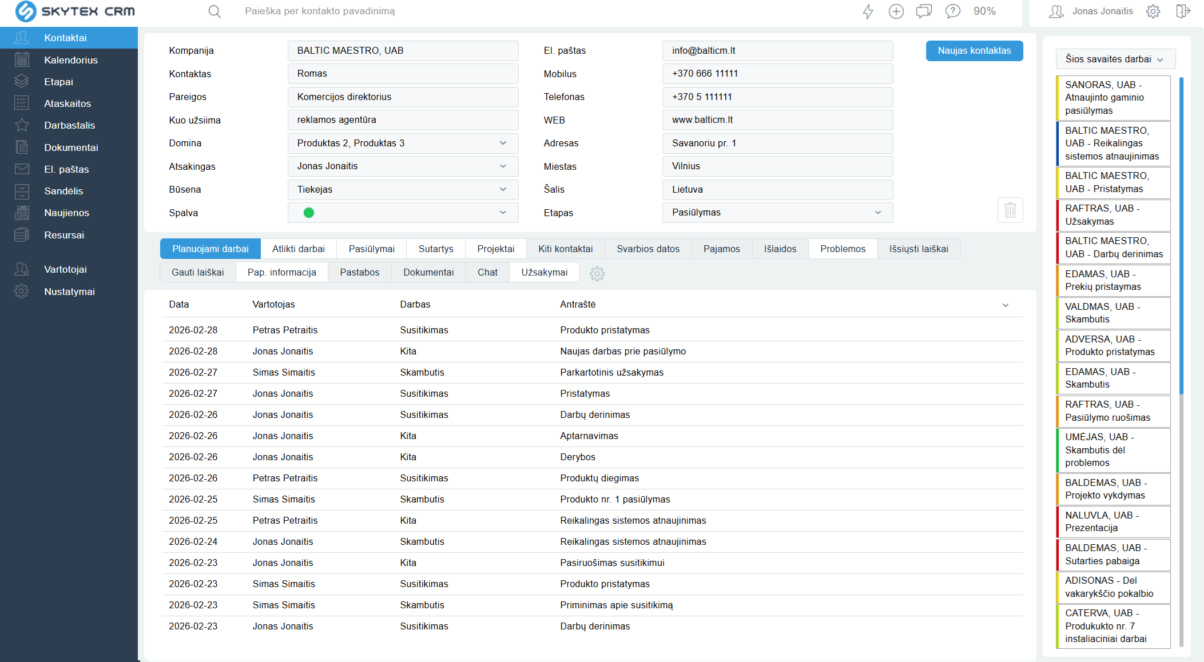Viewport: 1204px width, 662px height.
Task: Click the Sandėlis warehouse sidebar icon
Action: (22, 191)
